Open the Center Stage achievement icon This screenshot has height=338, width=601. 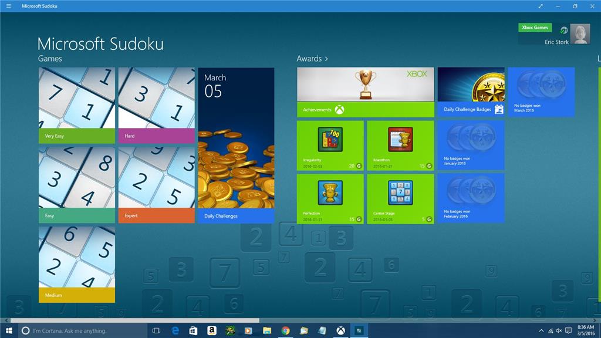400,192
